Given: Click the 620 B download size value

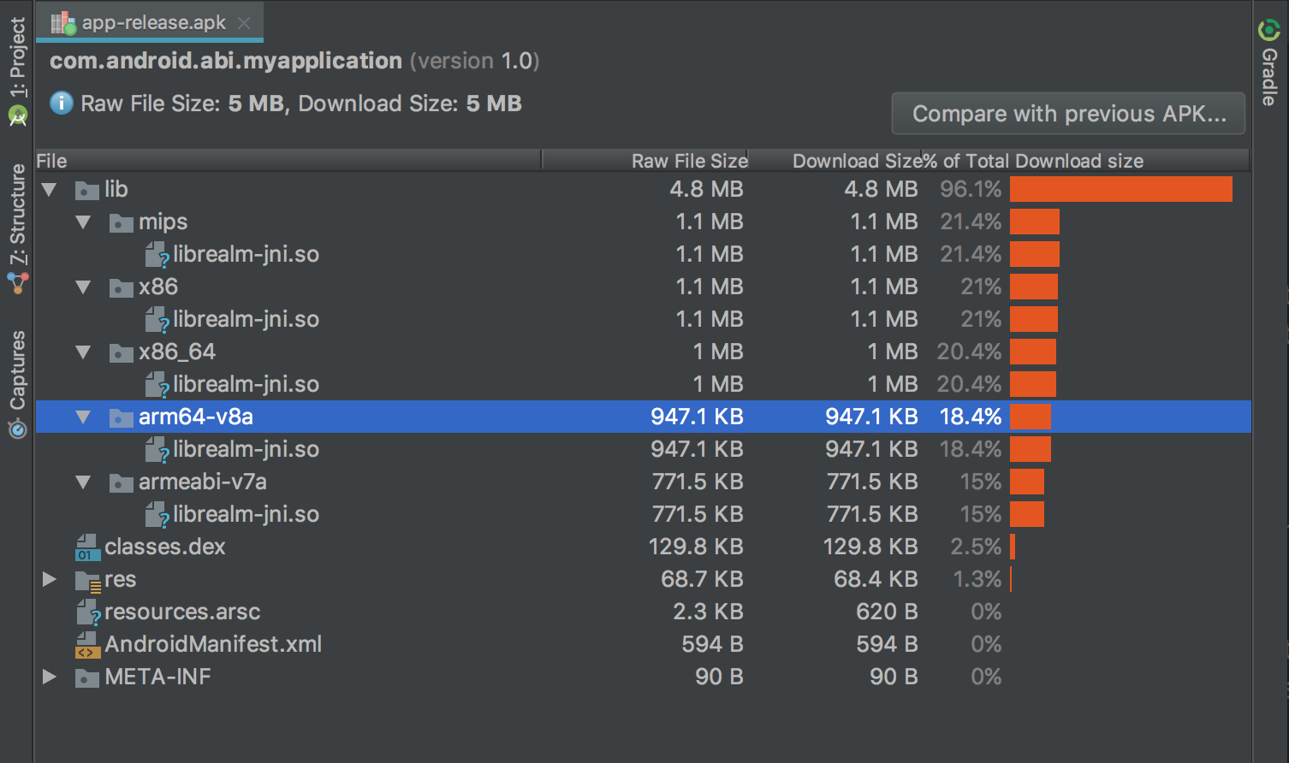Looking at the screenshot, I should click(887, 612).
